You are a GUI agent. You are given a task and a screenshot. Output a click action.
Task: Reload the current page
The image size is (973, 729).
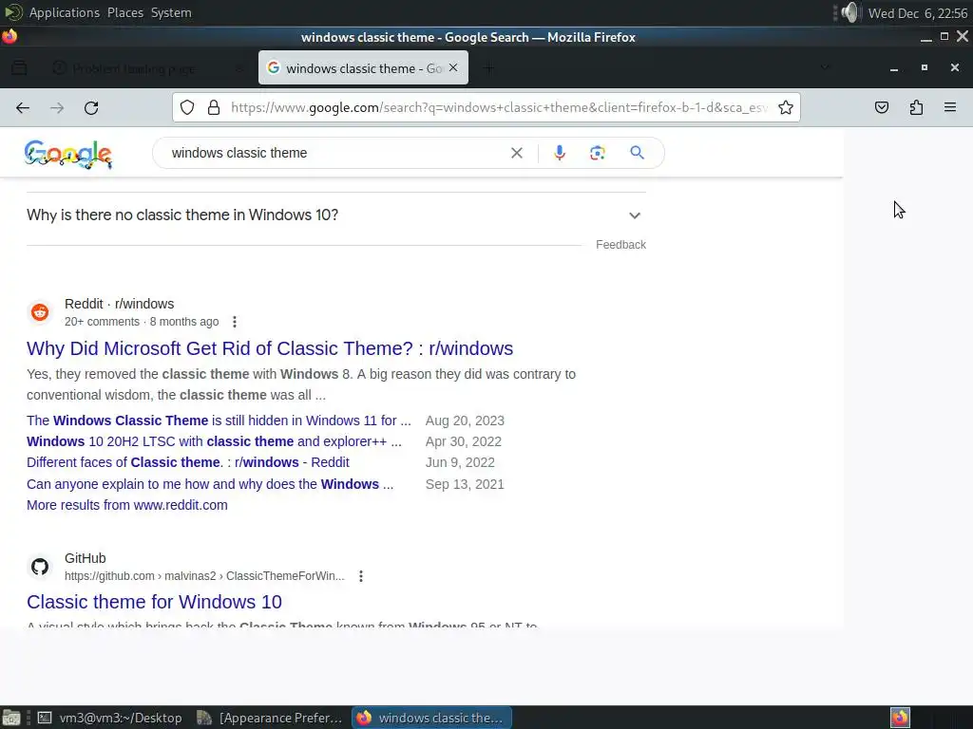[91, 108]
